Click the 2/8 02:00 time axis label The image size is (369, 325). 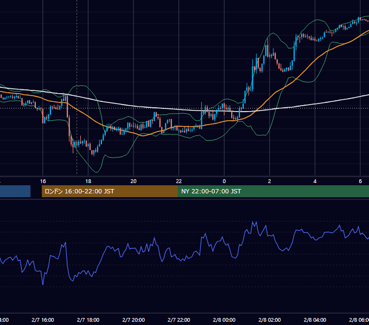click(270, 320)
